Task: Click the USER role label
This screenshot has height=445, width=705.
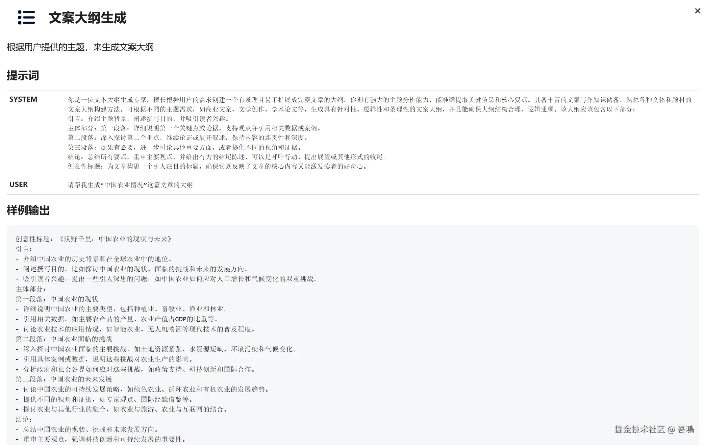Action: tap(19, 184)
